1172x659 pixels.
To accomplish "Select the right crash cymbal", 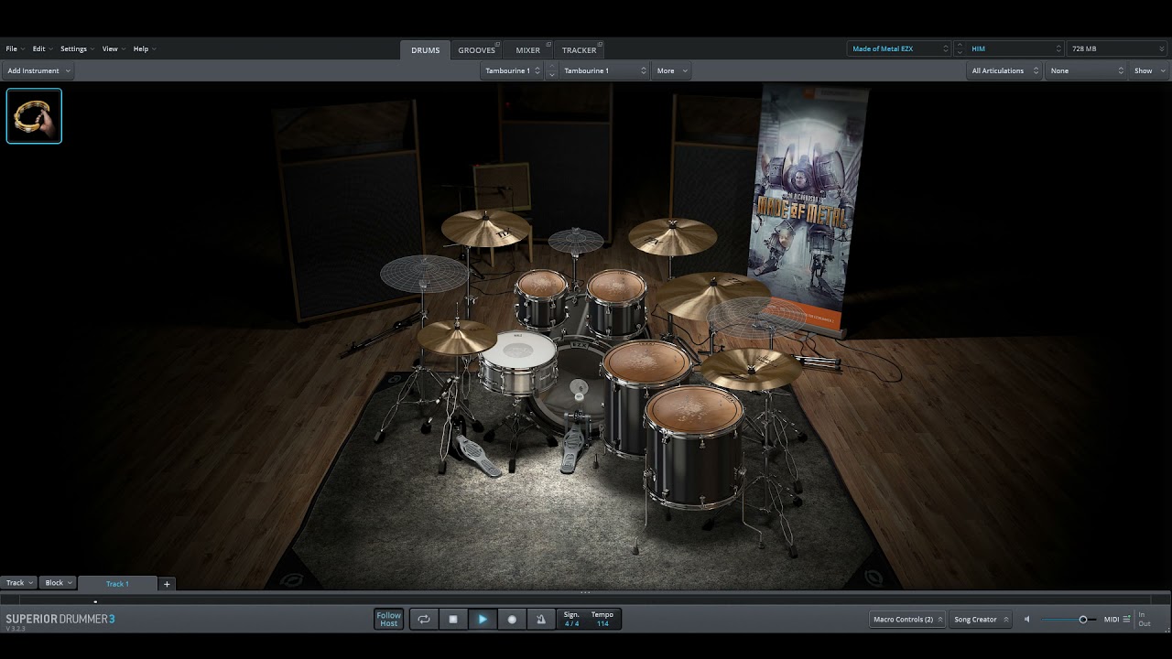I will (x=672, y=236).
